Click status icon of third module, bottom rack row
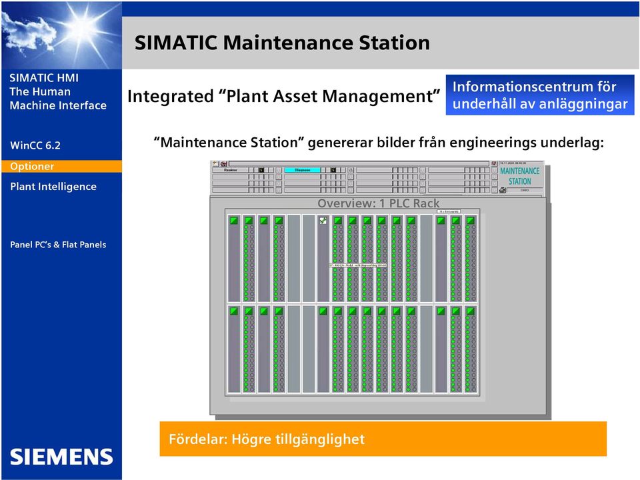640x480 pixels. pyautogui.click(x=264, y=311)
